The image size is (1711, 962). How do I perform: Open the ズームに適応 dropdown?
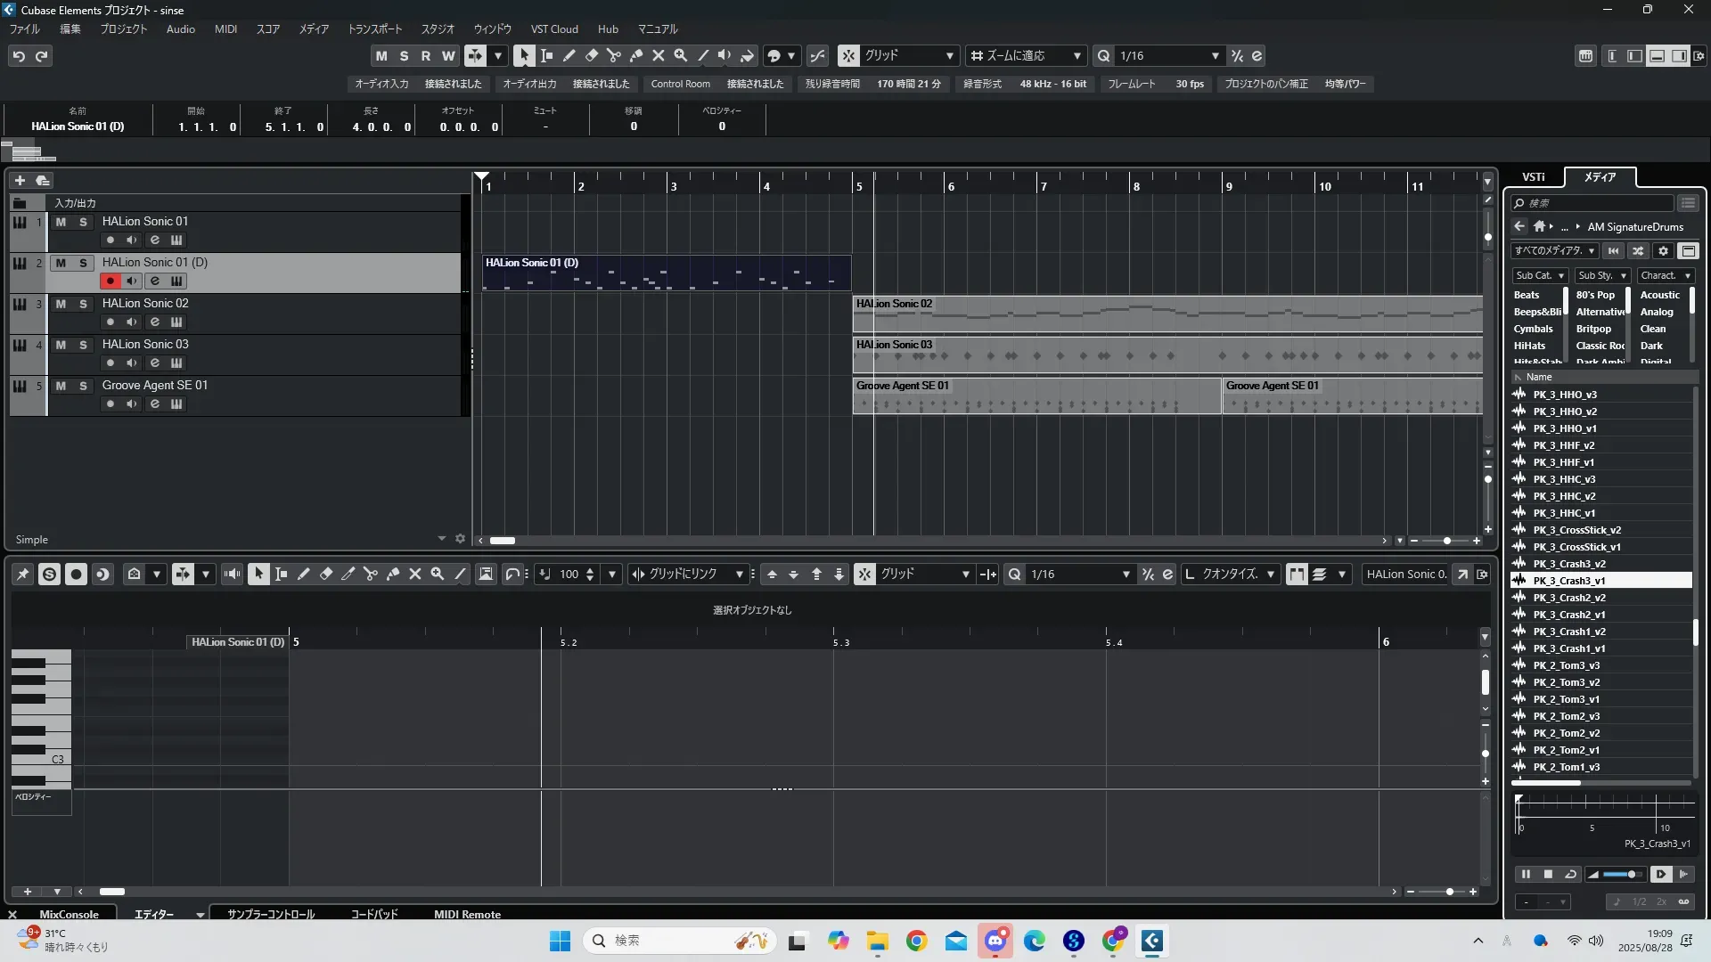coord(1077,56)
